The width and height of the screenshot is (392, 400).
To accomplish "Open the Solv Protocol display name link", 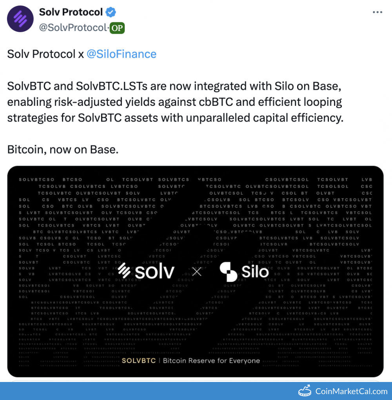I will (x=71, y=12).
